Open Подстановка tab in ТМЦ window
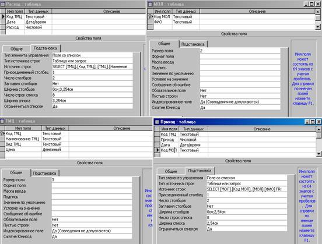 pos(44,174)
